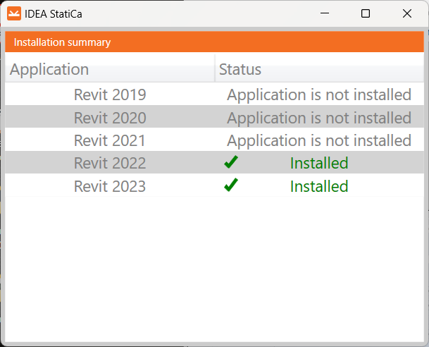Screen dimensions: 429x347
Task: Click Revit 2020 'Application is not installed' status
Action: [318, 118]
